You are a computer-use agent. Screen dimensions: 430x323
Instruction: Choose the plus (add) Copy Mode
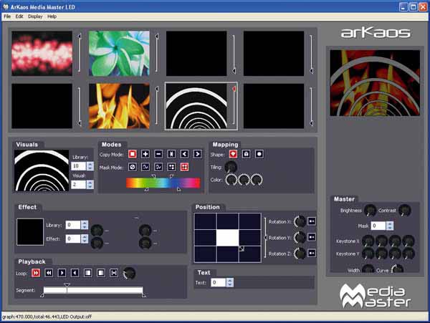pyautogui.click(x=145, y=154)
